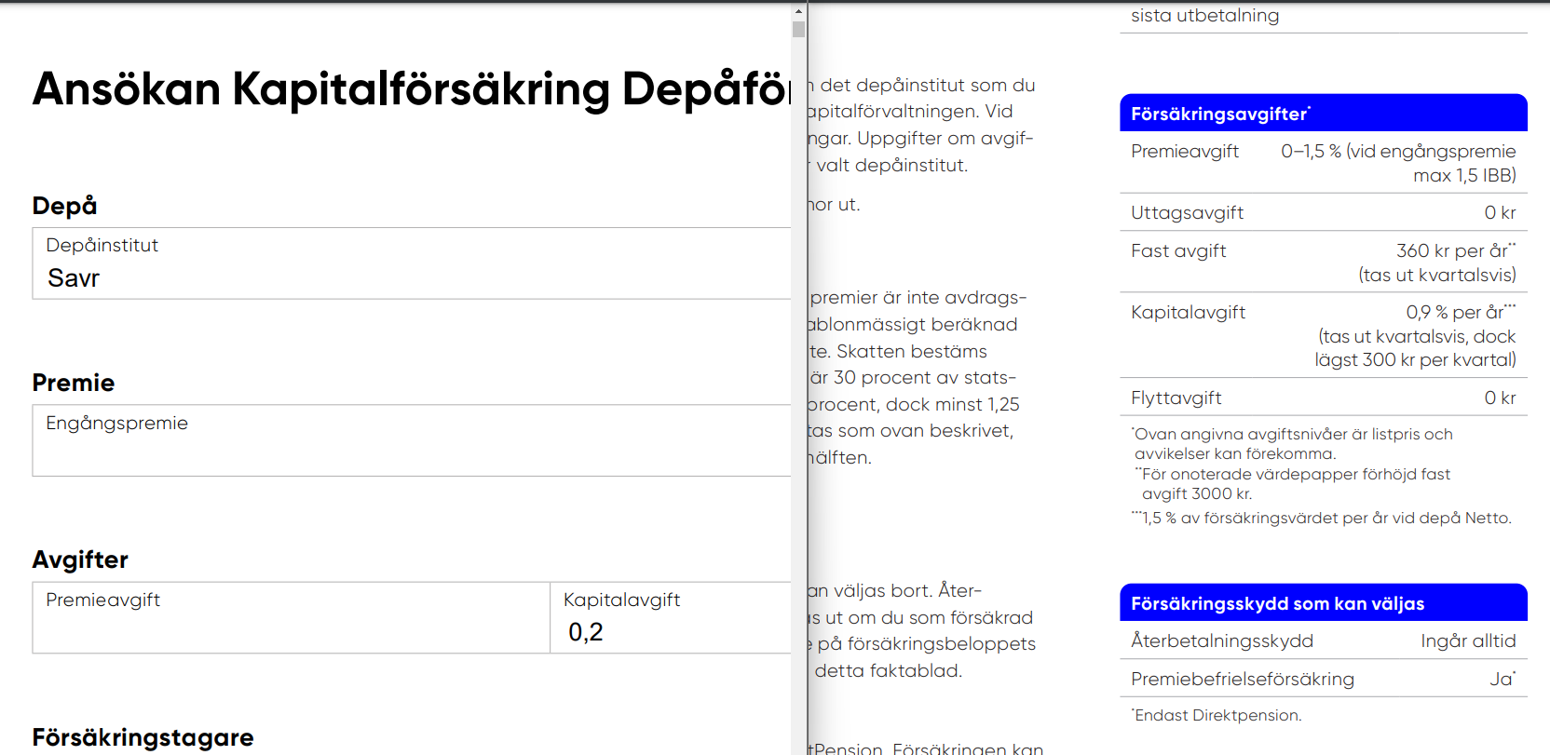Click the Försäkringstagare section heading
Viewport: 1550px width, 755px height.
143,737
